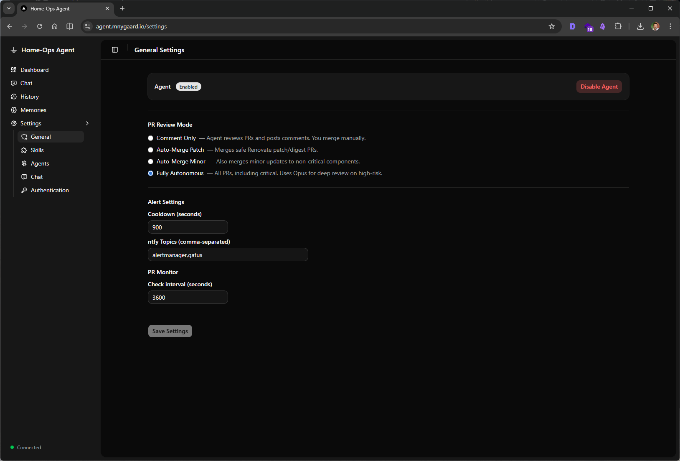Image resolution: width=680 pixels, height=461 pixels.
Task: Click the PR Review Mode heading
Action: click(170, 125)
